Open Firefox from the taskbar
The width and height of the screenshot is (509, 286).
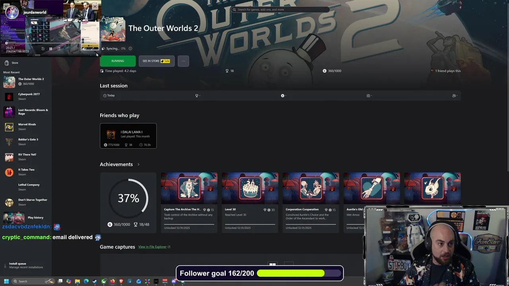coord(113,281)
